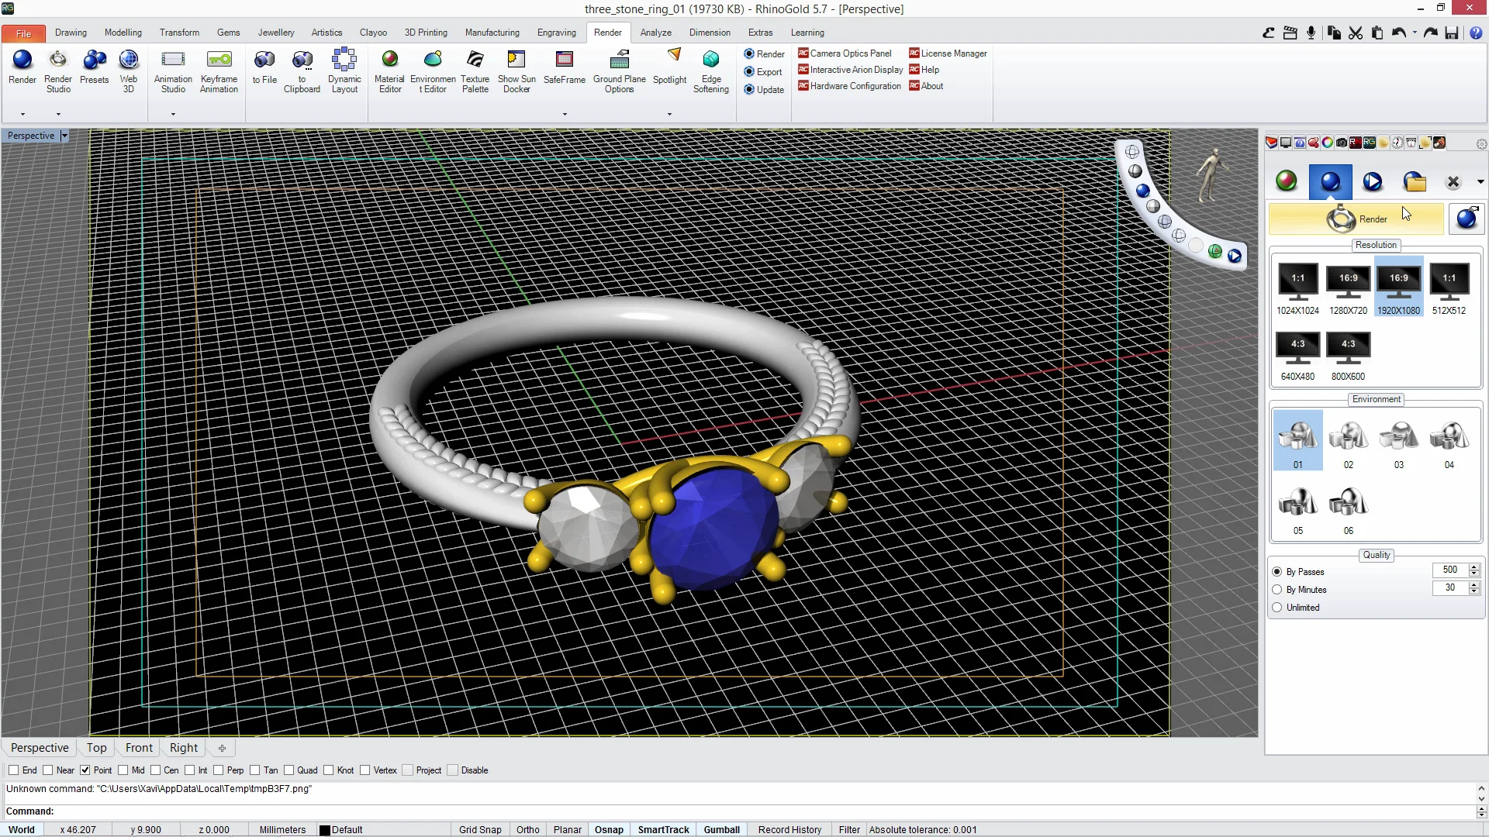Click the yellow Render button in side panel
The width and height of the screenshot is (1489, 837).
pyautogui.click(x=1356, y=219)
